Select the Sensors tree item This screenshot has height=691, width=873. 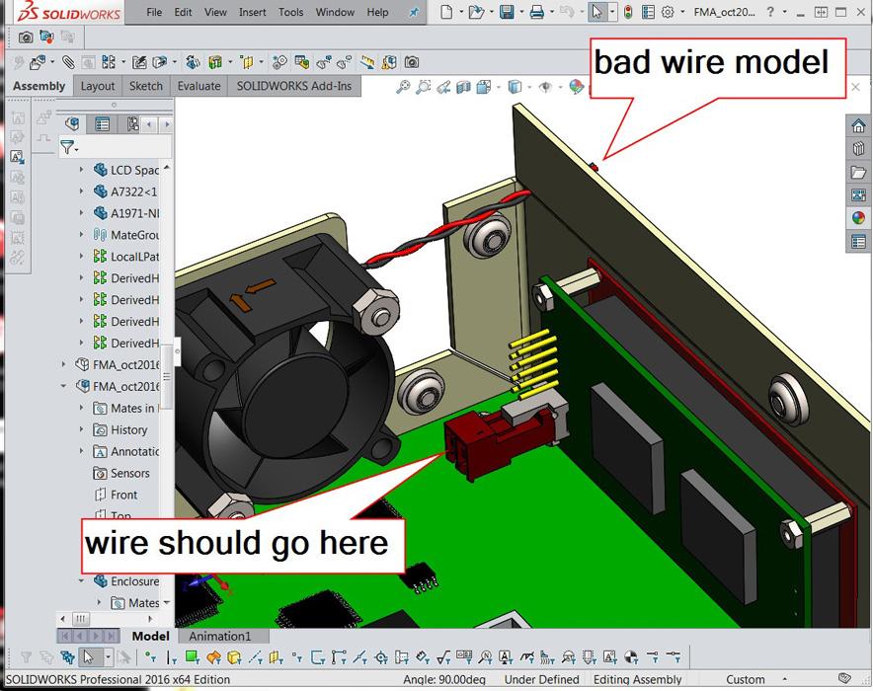point(129,473)
